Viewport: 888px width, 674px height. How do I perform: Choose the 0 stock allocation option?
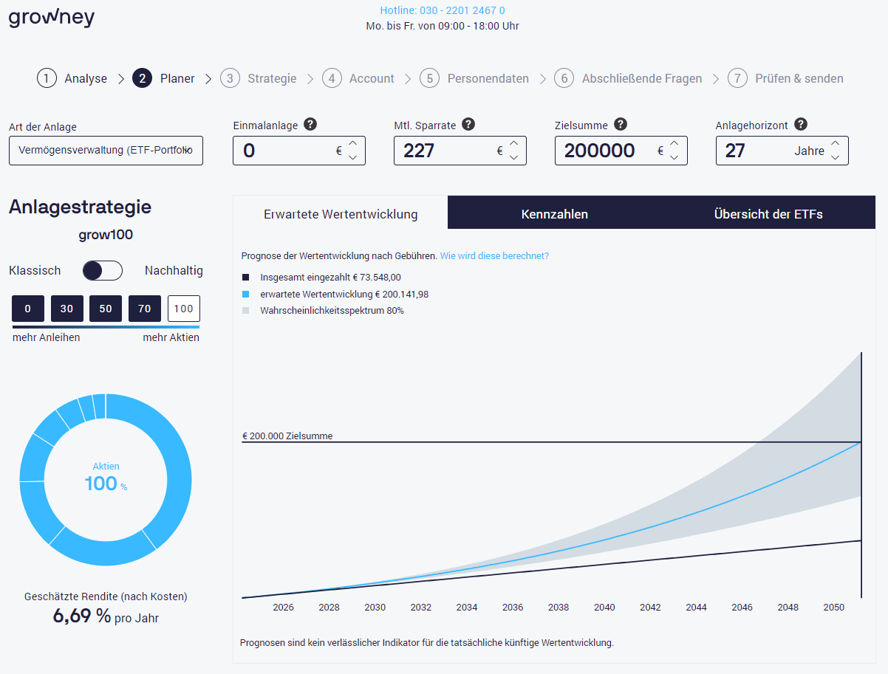coord(28,309)
